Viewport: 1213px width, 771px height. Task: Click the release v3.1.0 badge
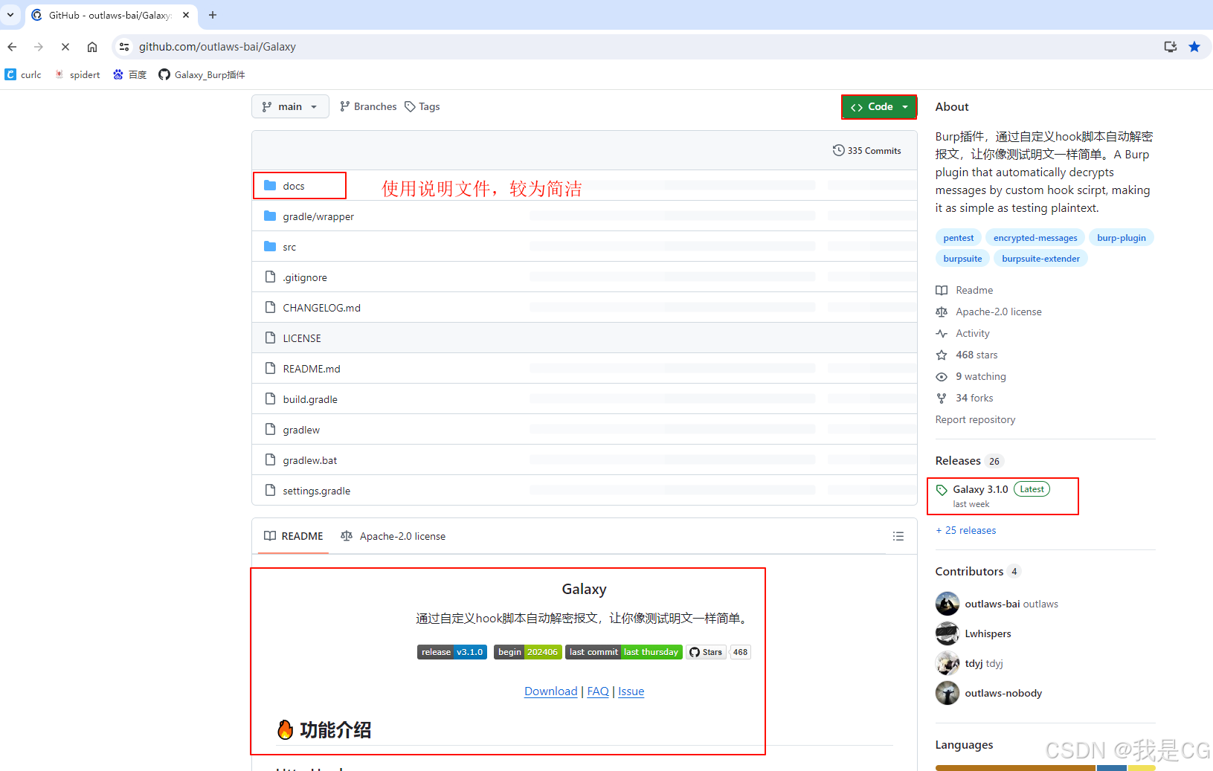(x=452, y=652)
